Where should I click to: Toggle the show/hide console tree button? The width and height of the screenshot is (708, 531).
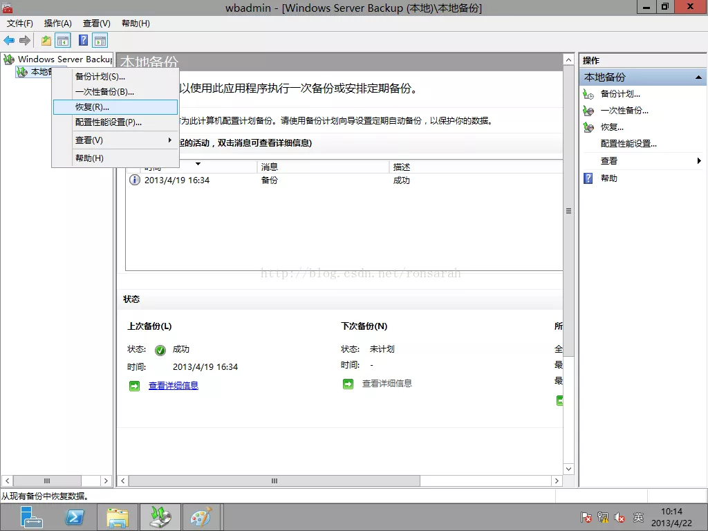tap(63, 41)
